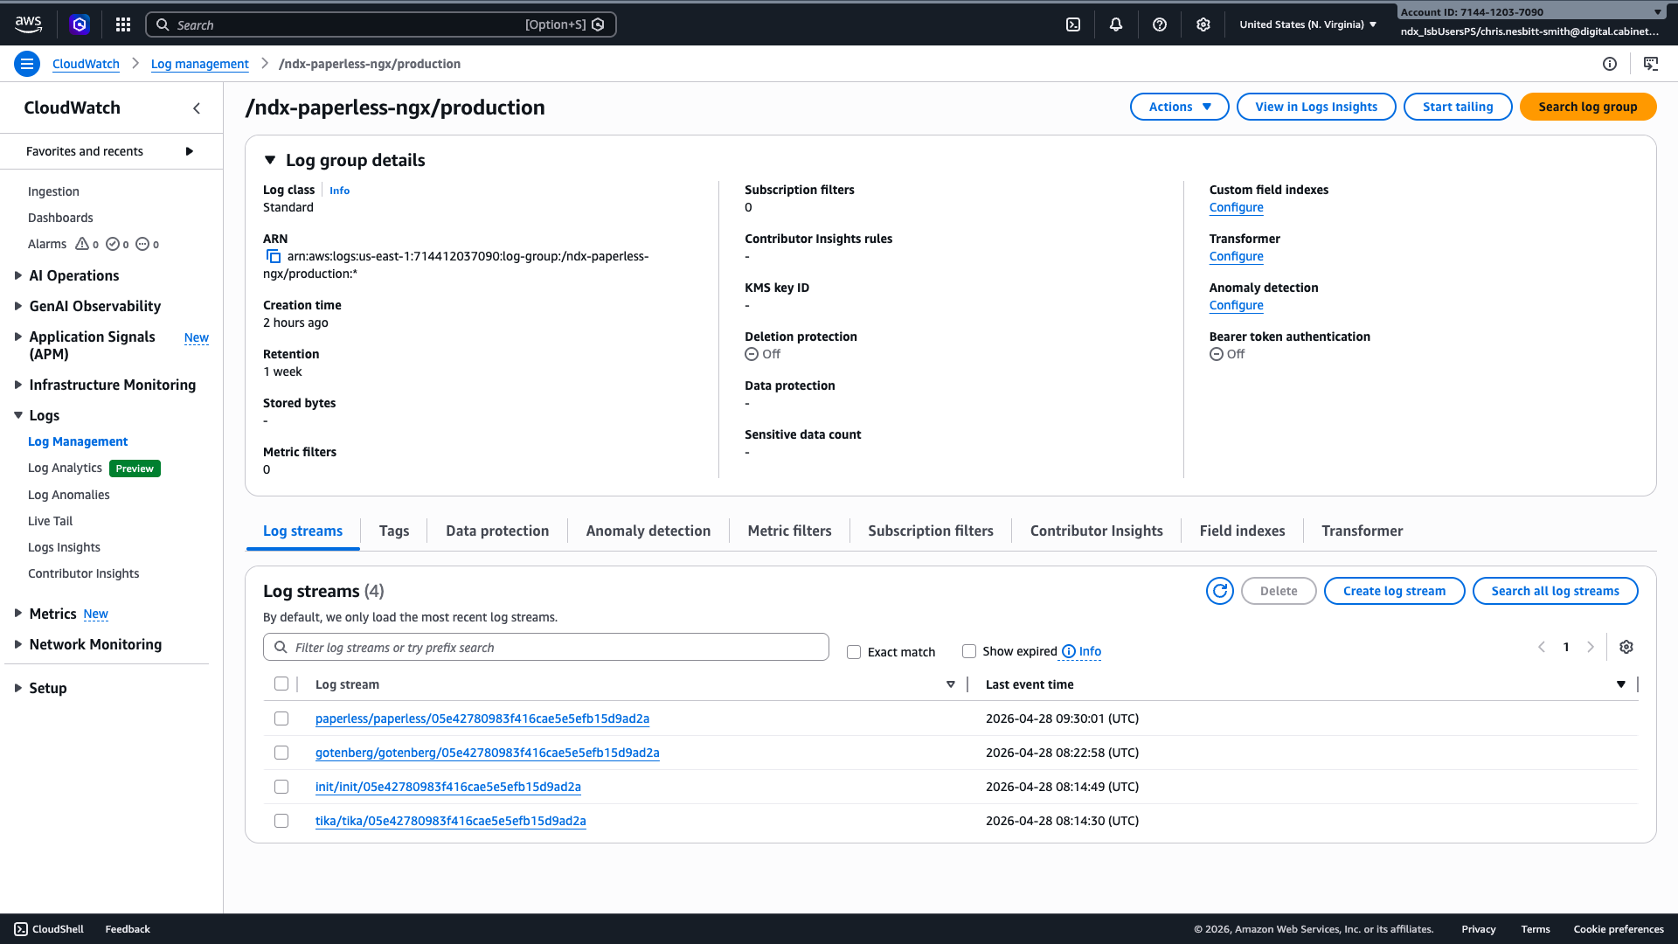Click Search all log streams button
This screenshot has width=1678, height=944.
pos(1556,591)
